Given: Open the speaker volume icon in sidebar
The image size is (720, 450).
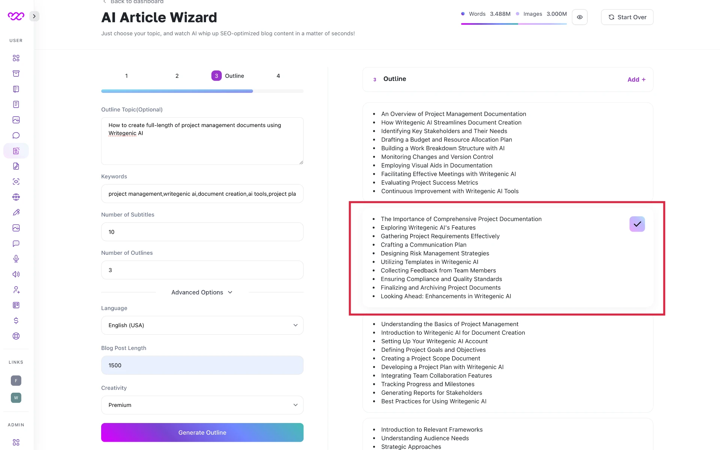Looking at the screenshot, I should click(16, 274).
